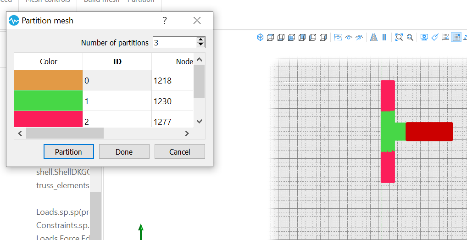Select the back-face cube view icon

click(x=302, y=37)
